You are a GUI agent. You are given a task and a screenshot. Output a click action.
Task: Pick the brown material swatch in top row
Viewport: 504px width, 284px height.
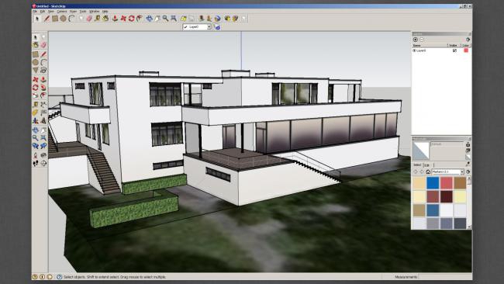(x=460, y=182)
